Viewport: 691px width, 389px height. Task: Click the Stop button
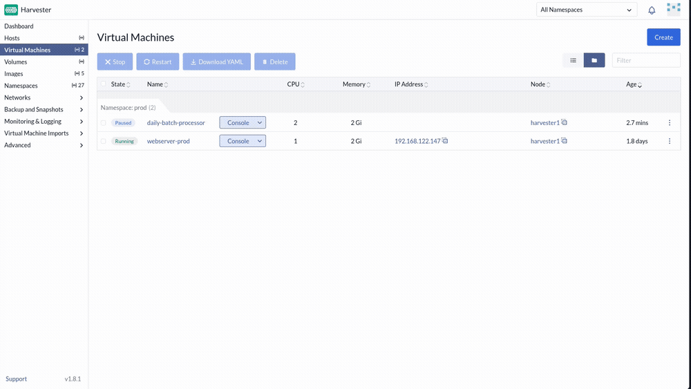point(115,61)
